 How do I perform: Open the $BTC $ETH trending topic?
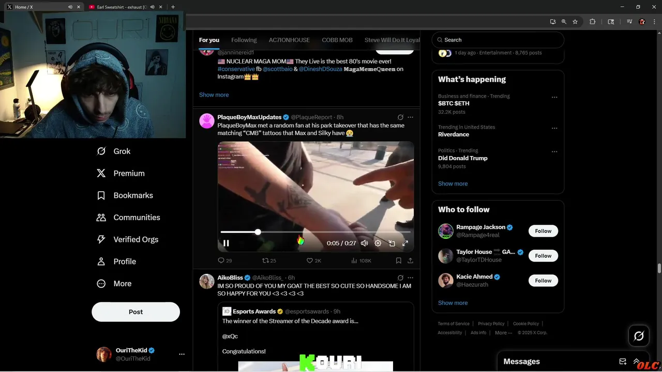454,103
